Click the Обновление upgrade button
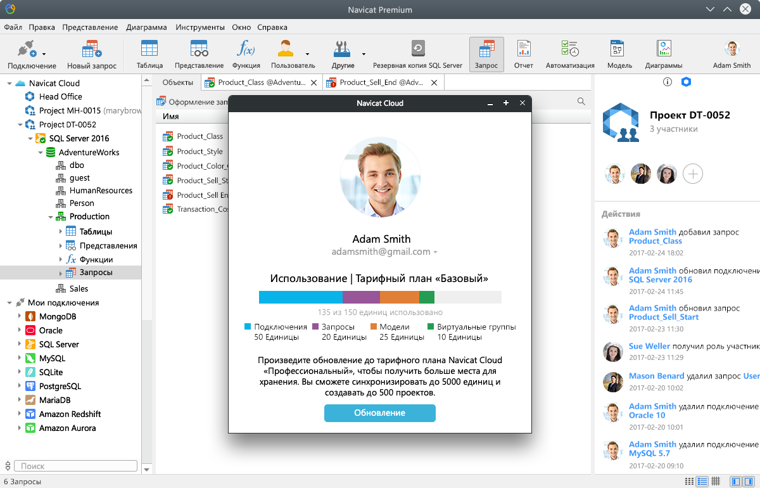This screenshot has height=488, width=760. click(x=380, y=413)
